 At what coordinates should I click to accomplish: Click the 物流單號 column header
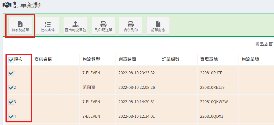coord(250,59)
